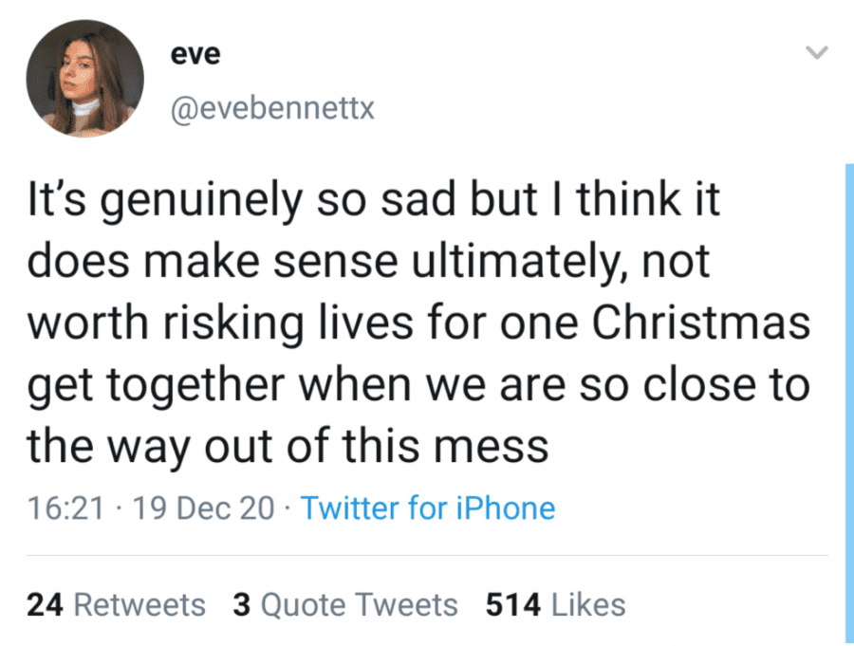Screen dimensions: 854x646
Task: View the 24 Retweets list
Action: 116,604
